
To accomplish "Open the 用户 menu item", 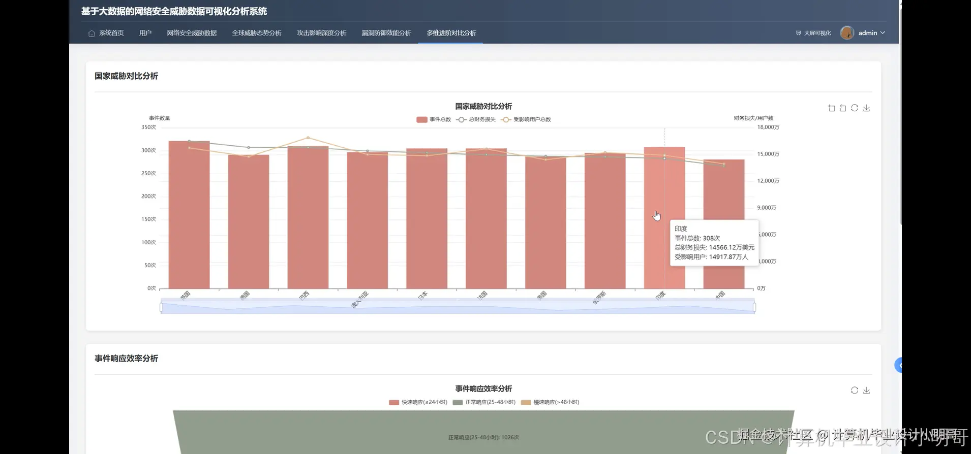I will (x=145, y=33).
